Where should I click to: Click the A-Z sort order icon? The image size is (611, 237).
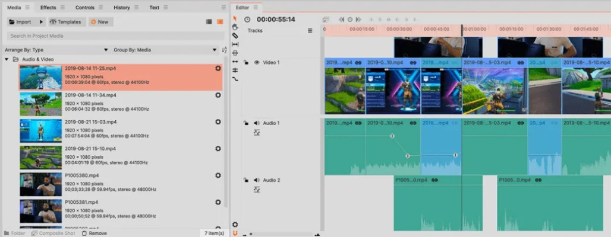[224, 50]
